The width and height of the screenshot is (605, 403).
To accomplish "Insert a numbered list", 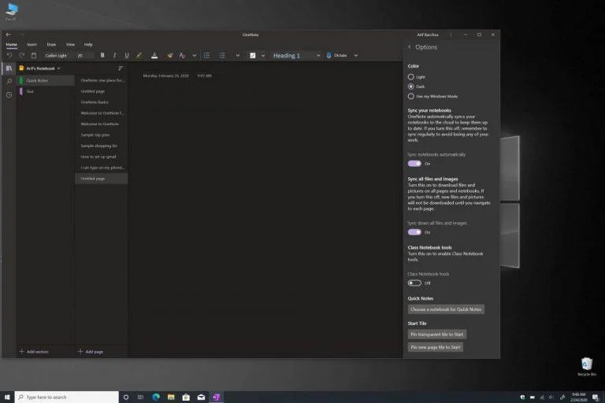I will coord(222,56).
